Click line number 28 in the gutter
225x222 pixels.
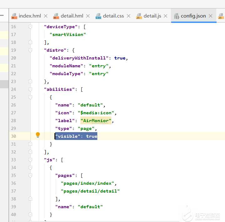click(x=13, y=121)
